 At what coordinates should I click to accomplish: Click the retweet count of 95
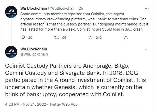click(x=64, y=37)
